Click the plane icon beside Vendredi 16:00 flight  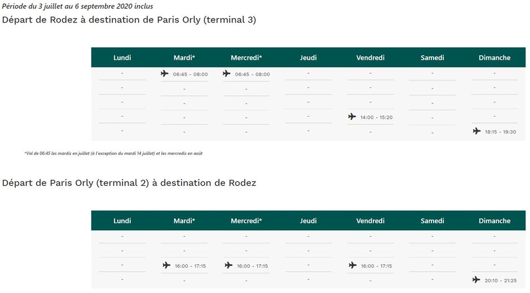[352, 265]
